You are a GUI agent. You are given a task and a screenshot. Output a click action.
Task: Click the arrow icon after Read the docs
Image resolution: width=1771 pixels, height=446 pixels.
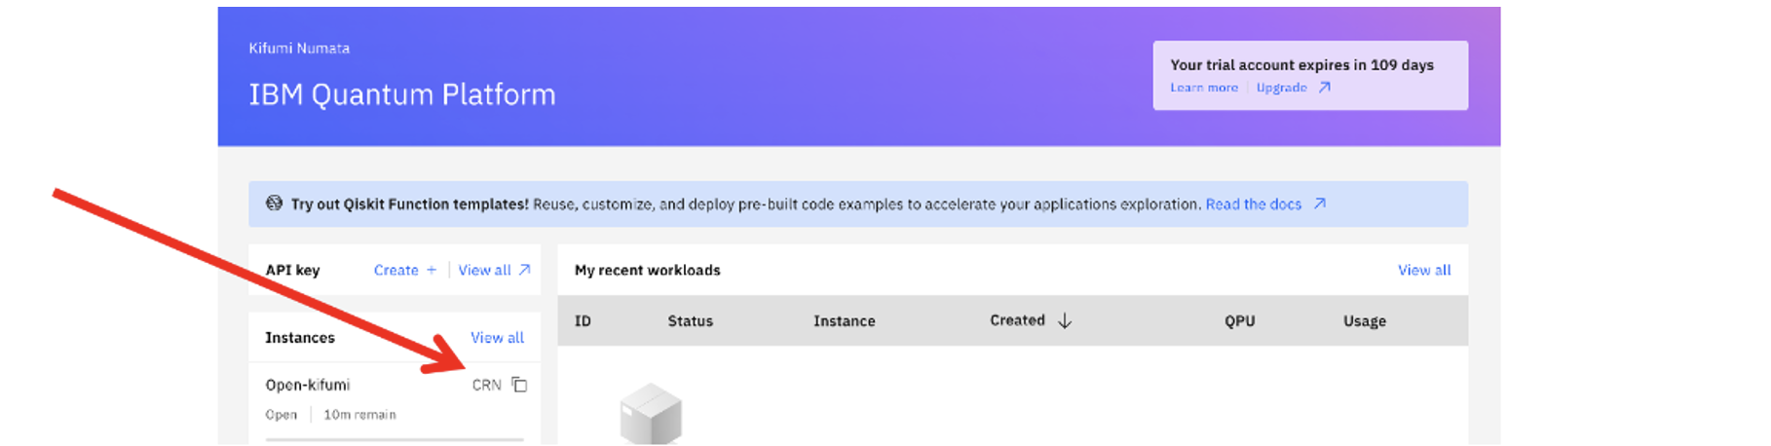[x=1320, y=204]
